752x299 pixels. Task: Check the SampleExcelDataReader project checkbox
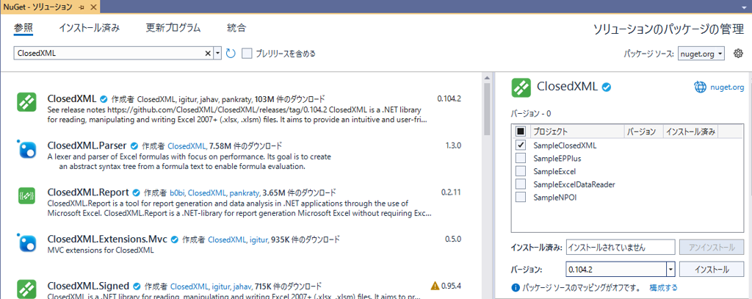(521, 184)
